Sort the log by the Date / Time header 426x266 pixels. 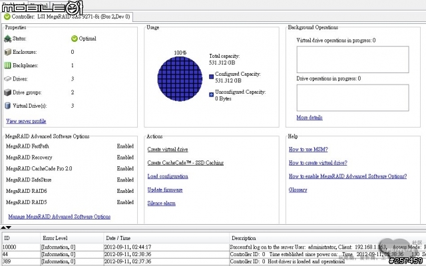(166, 238)
